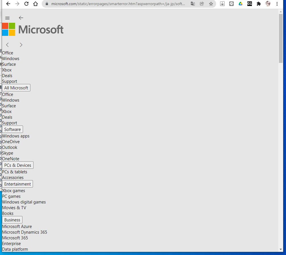Click the vertical scrollbar thumb
The image size is (286, 255).
coord(281,38)
